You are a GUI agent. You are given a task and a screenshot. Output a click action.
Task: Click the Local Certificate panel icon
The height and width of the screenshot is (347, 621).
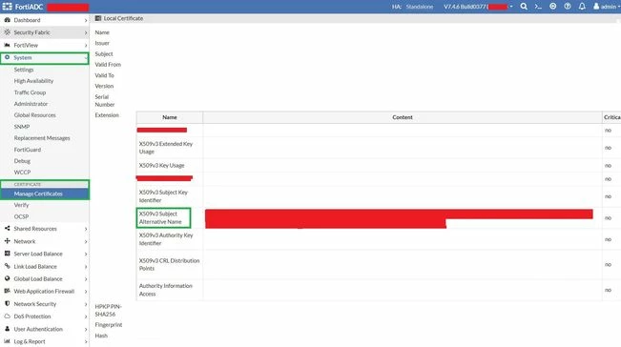click(x=98, y=18)
